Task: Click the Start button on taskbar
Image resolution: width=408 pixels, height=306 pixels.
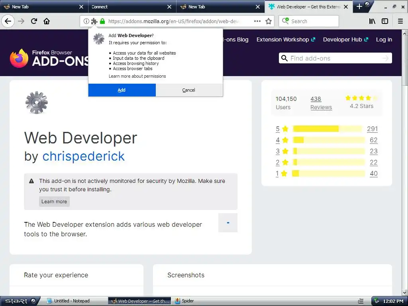Action: [x=20, y=301]
